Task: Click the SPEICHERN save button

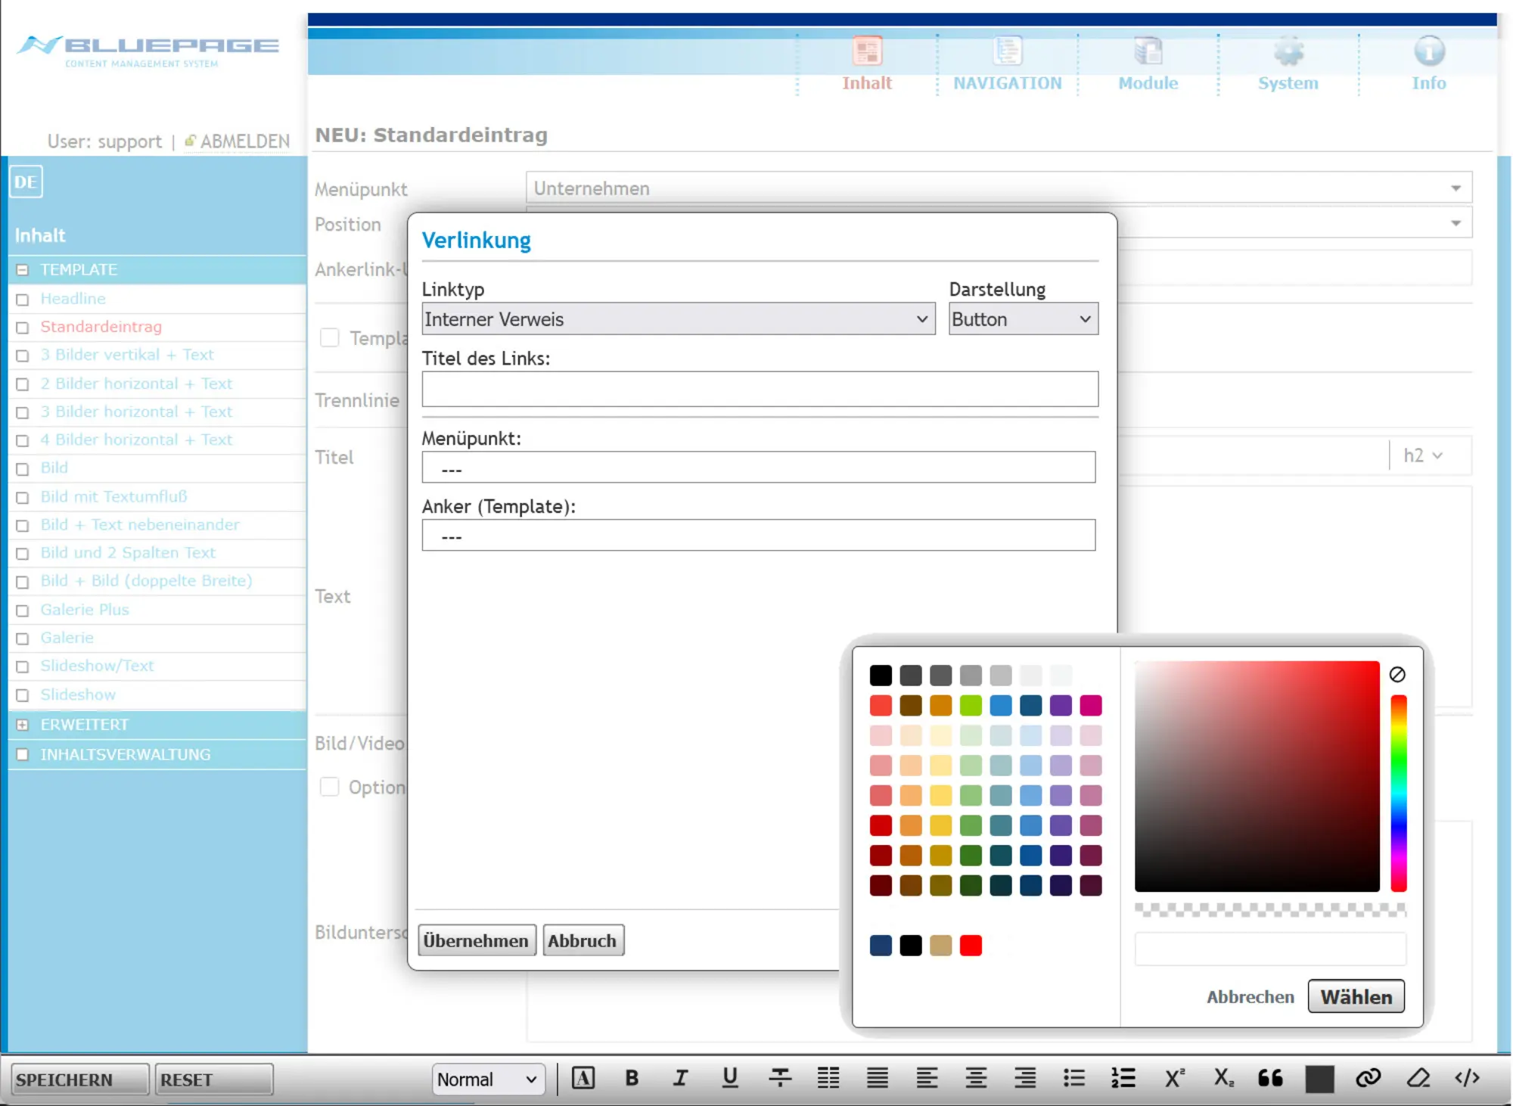Action: point(79,1080)
